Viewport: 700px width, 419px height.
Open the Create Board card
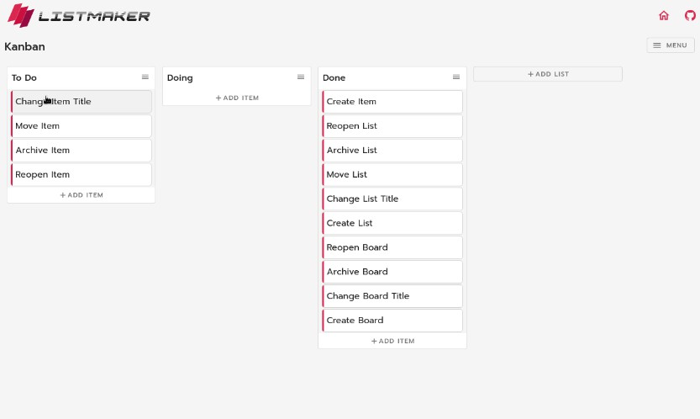[392, 321]
